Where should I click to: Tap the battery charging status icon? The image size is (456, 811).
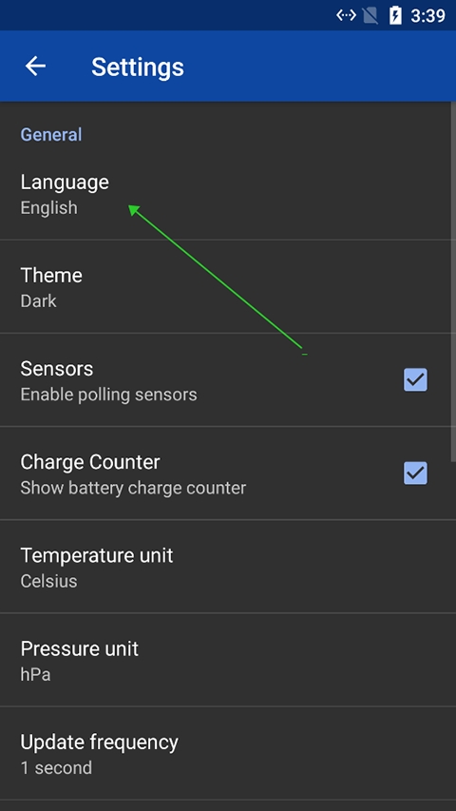pyautogui.click(x=395, y=15)
